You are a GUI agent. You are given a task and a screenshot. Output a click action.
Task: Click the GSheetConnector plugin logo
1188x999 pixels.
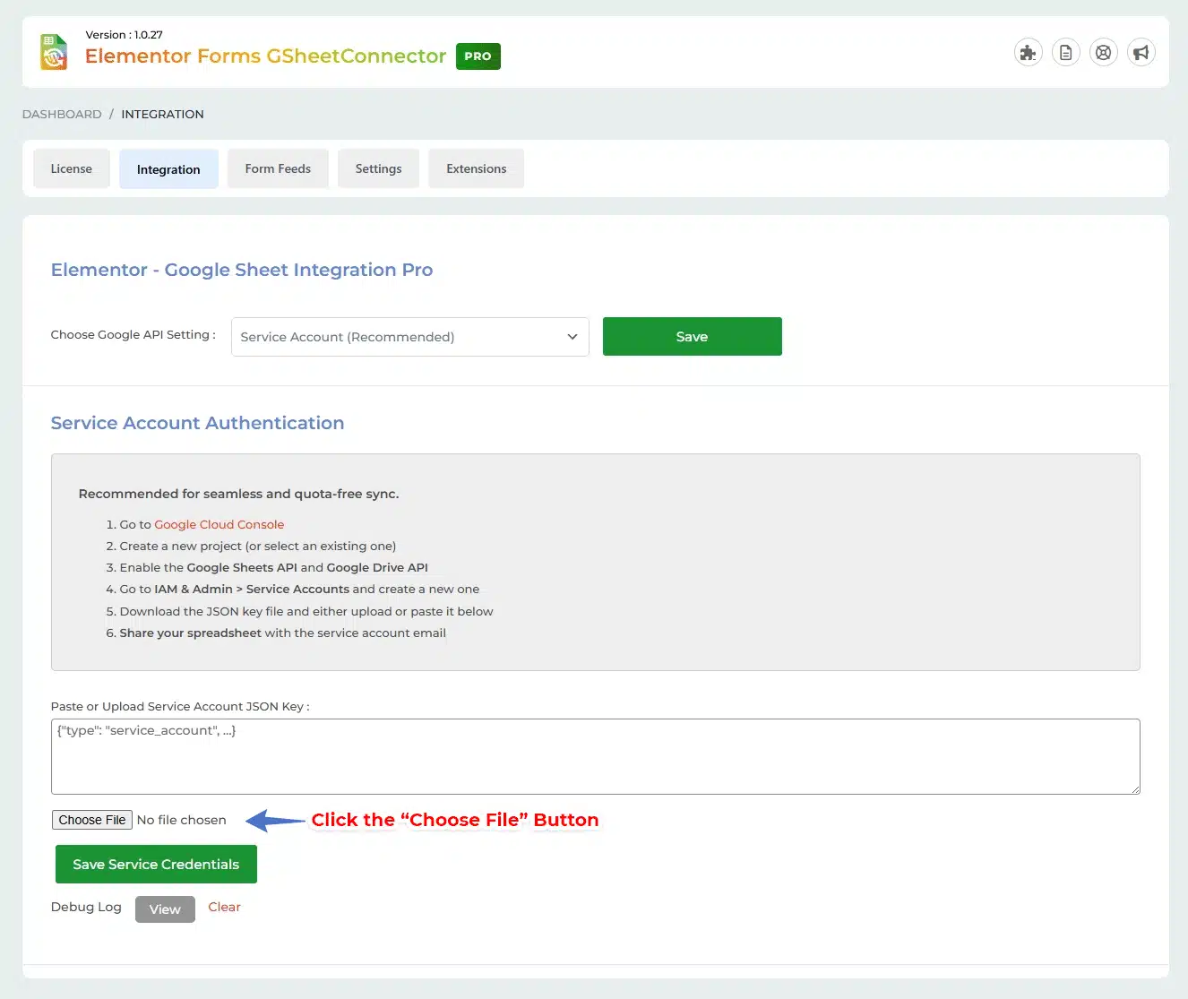(x=54, y=53)
